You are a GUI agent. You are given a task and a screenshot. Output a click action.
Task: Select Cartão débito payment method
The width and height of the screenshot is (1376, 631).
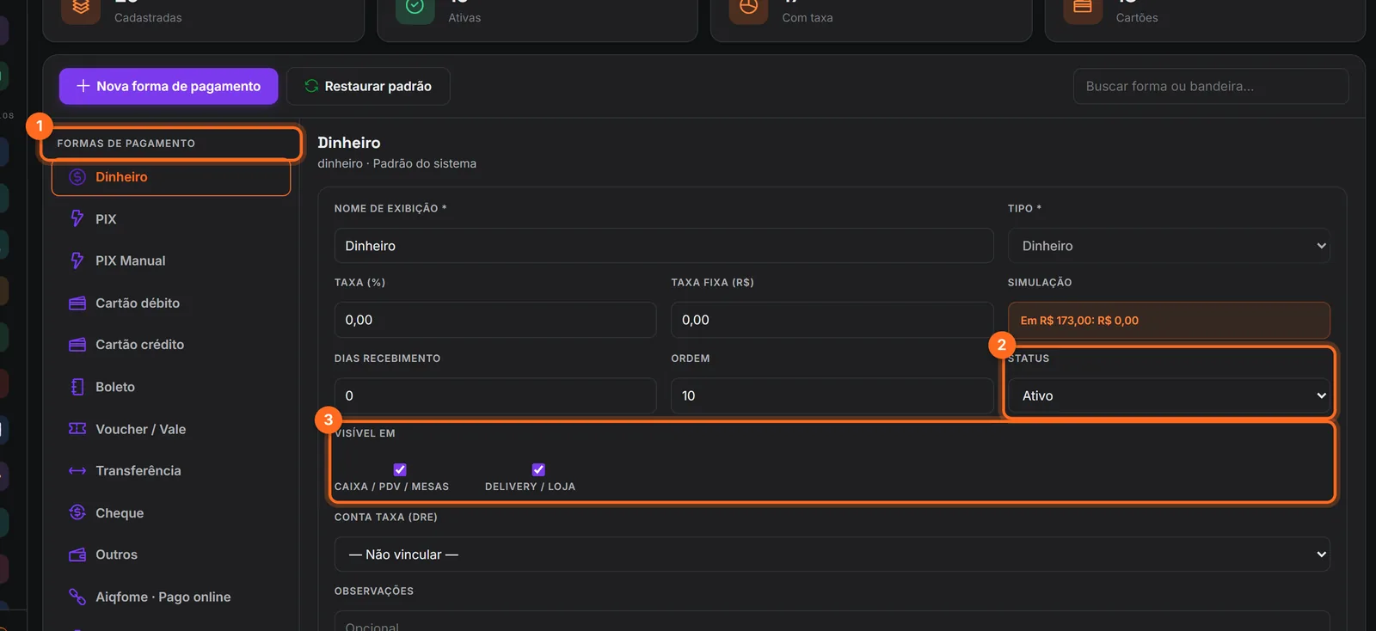pos(171,303)
